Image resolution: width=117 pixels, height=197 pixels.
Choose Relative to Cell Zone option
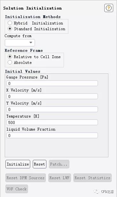click(10, 57)
